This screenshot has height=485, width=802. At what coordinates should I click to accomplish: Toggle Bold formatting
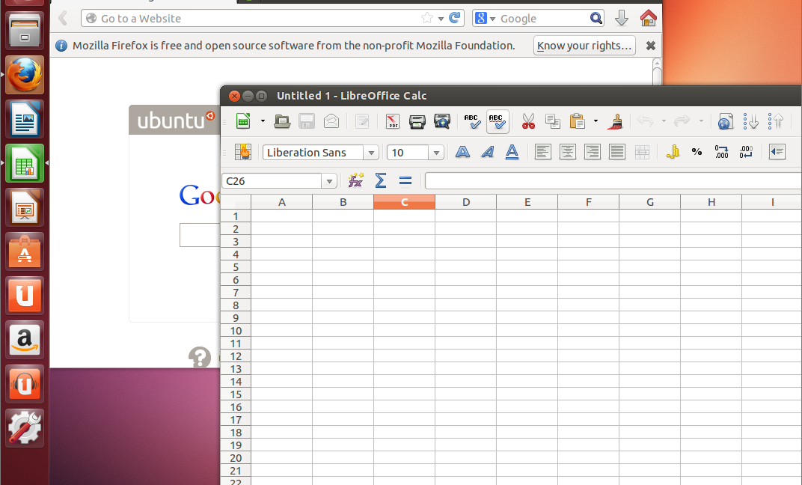tap(462, 152)
